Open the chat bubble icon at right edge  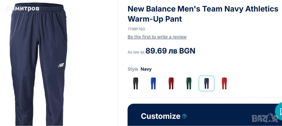[279, 112]
